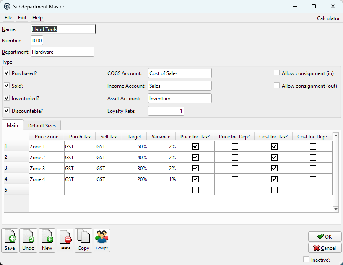
Task: Toggle the Sold? checkbox
Action: click(x=7, y=86)
